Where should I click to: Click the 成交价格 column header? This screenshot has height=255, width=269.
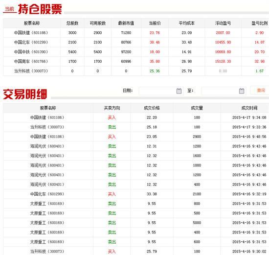[152, 108]
